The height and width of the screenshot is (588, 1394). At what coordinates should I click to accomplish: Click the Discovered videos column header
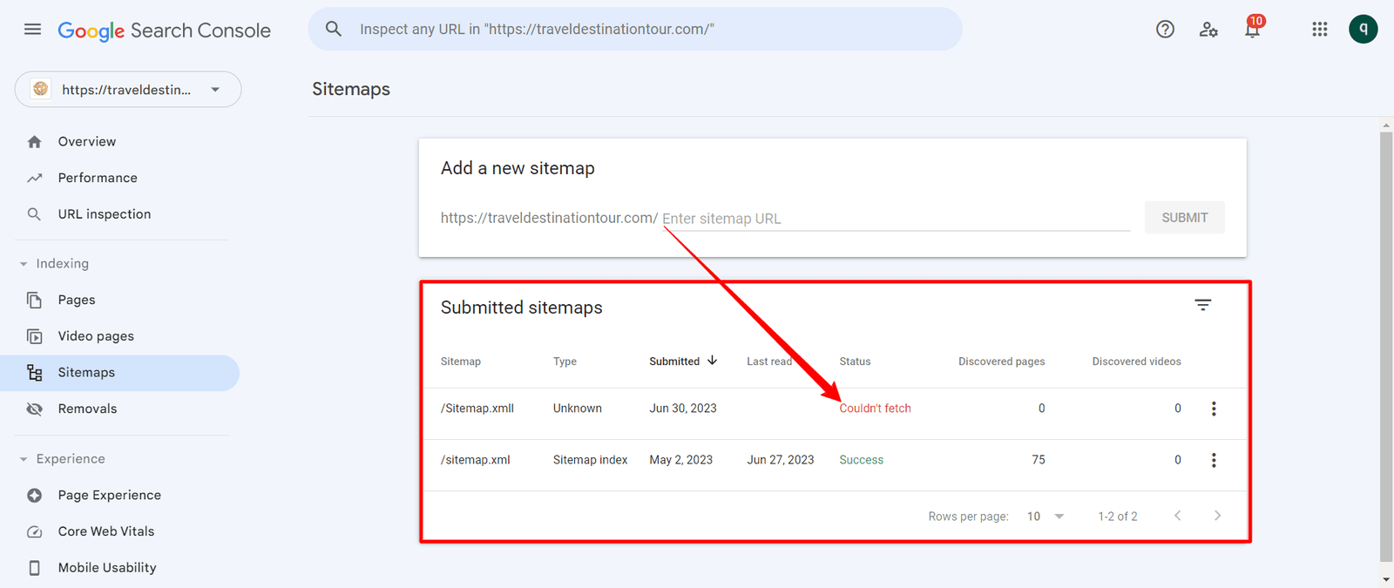1137,361
